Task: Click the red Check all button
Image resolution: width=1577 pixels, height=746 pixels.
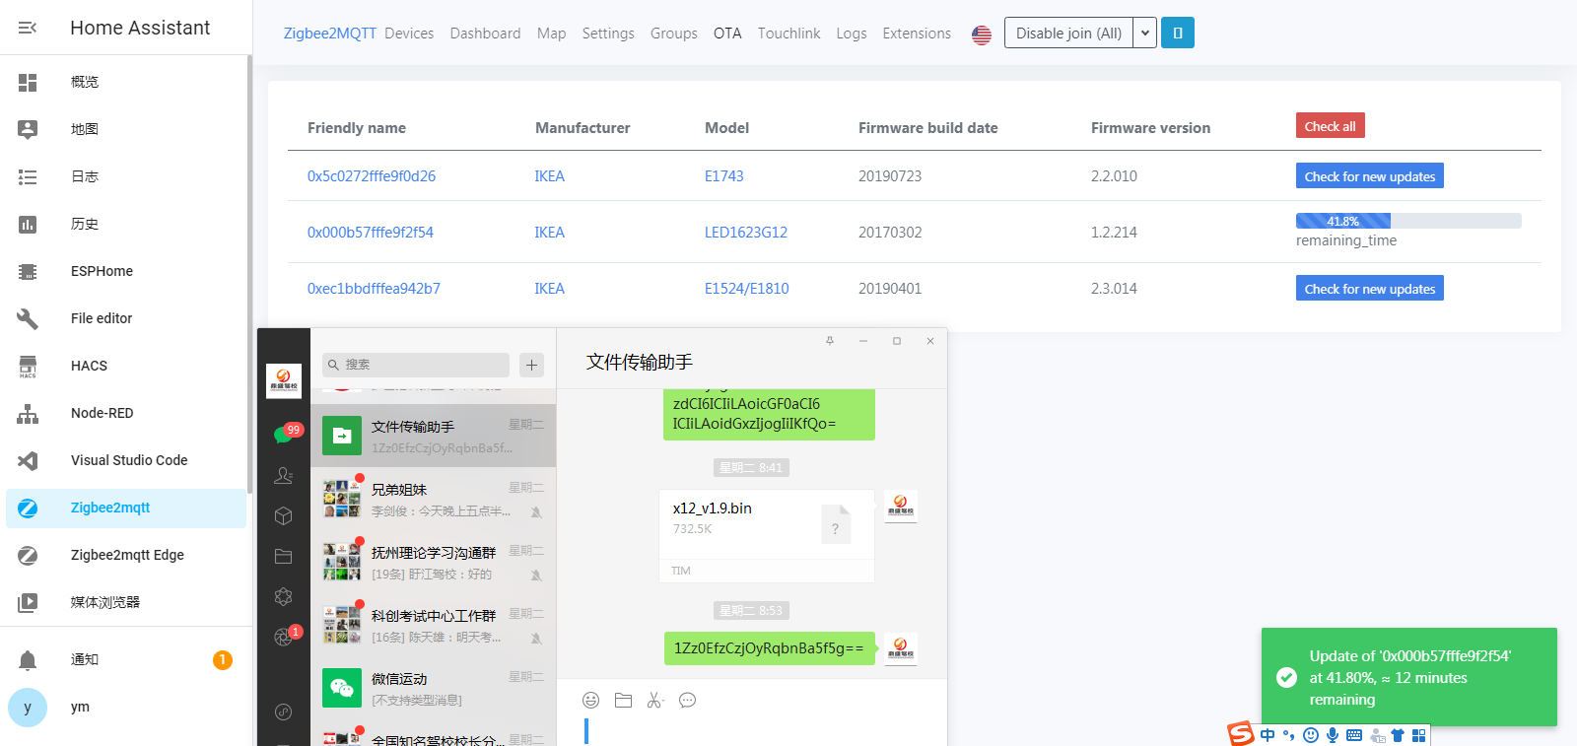Action: click(1330, 126)
